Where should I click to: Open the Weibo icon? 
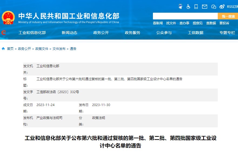tap(222, 6)
